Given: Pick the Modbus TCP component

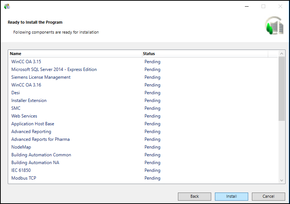Looking at the screenshot, I should click(24, 178).
